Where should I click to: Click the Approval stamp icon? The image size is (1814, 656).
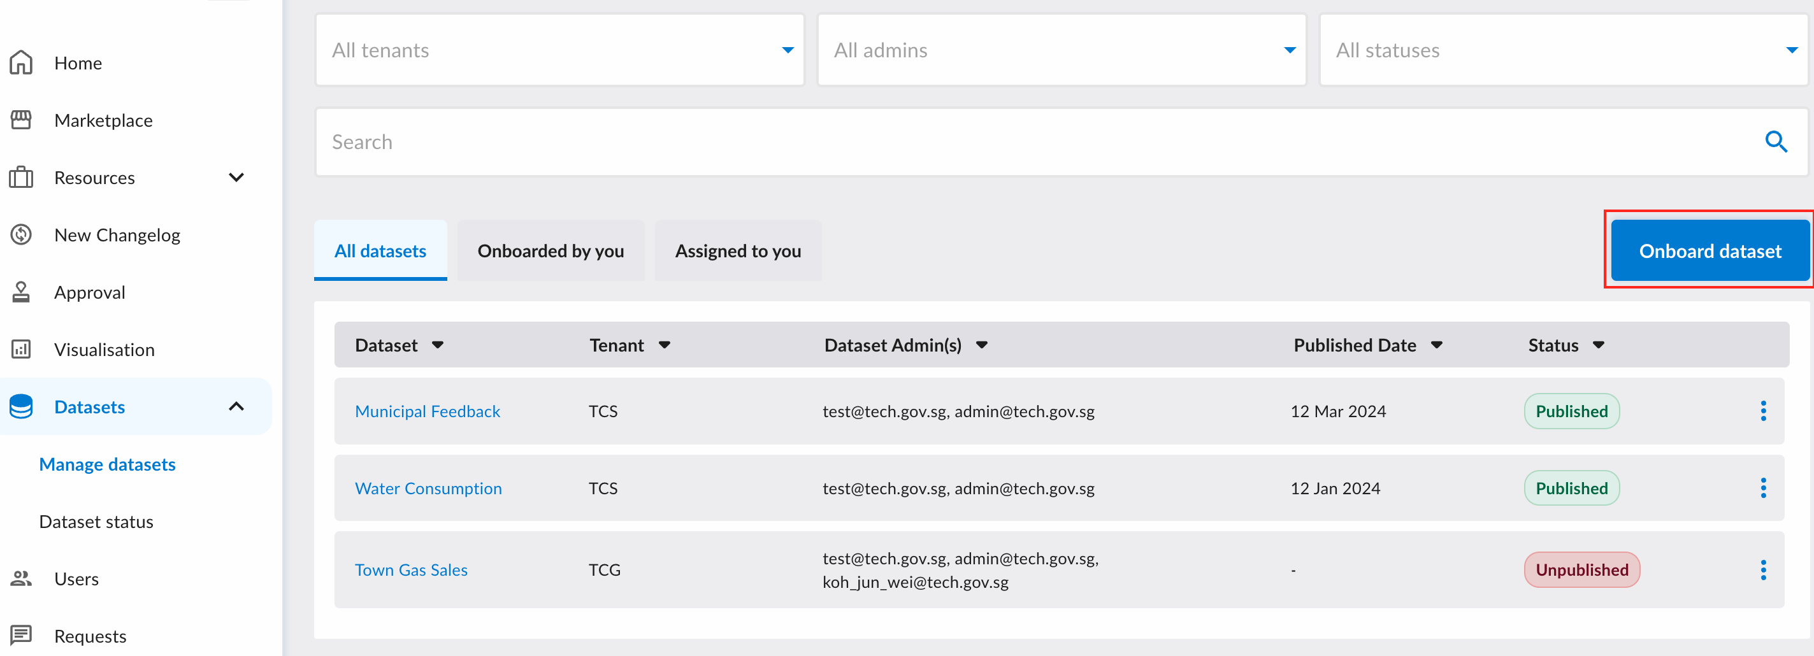click(x=21, y=292)
